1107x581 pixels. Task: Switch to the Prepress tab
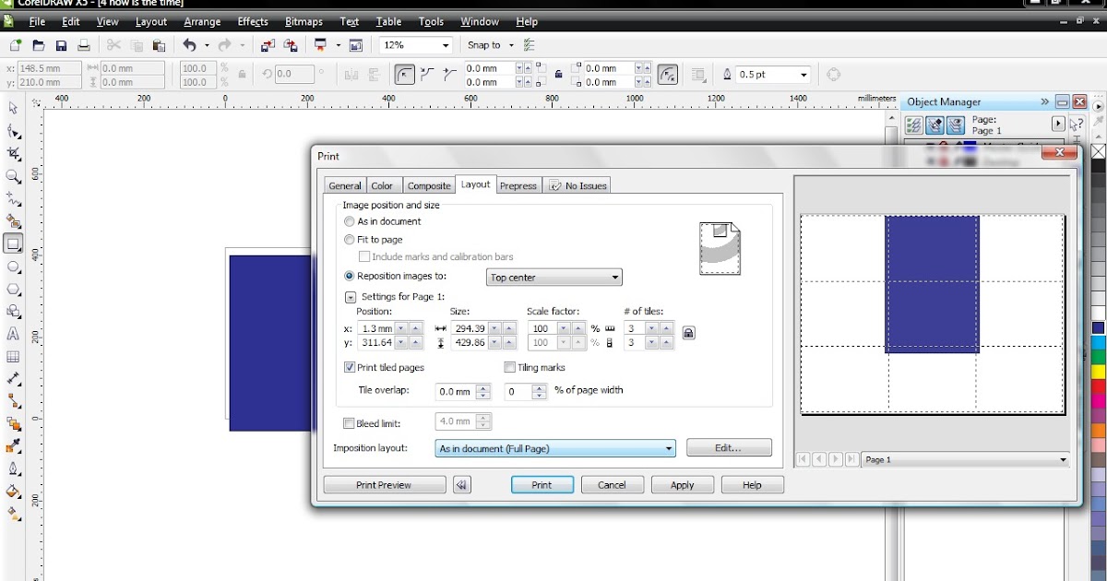pos(518,185)
